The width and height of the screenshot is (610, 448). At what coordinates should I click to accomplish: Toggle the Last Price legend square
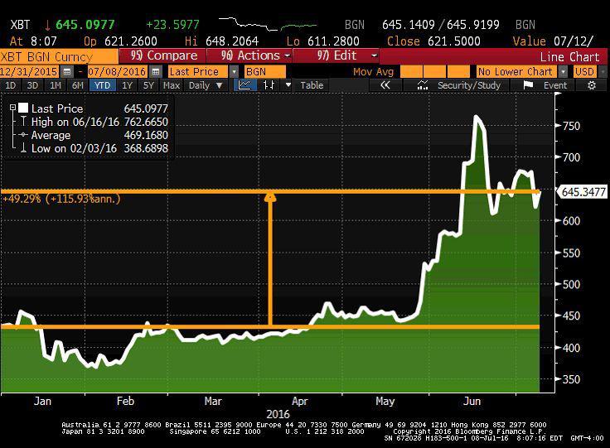point(23,108)
